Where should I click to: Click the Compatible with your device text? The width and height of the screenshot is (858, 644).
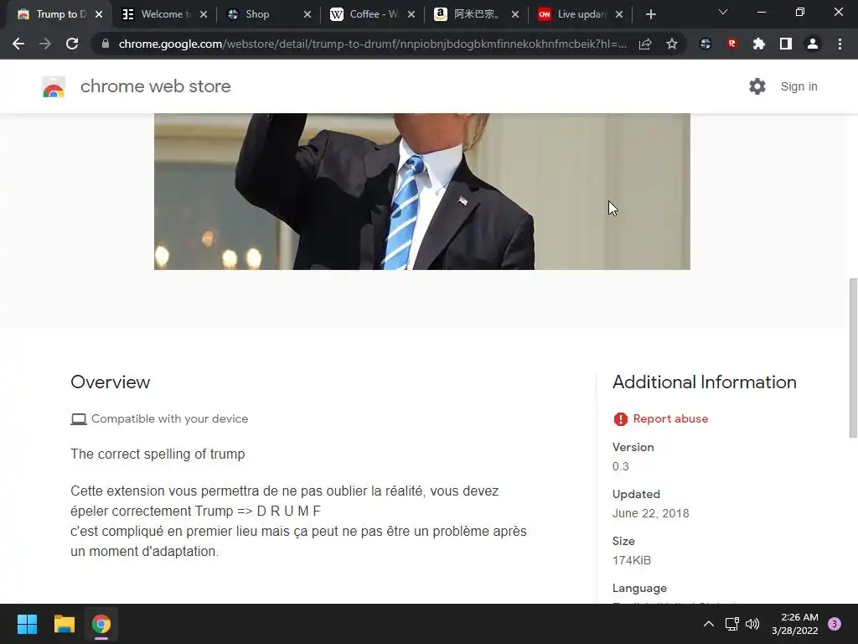tap(169, 419)
